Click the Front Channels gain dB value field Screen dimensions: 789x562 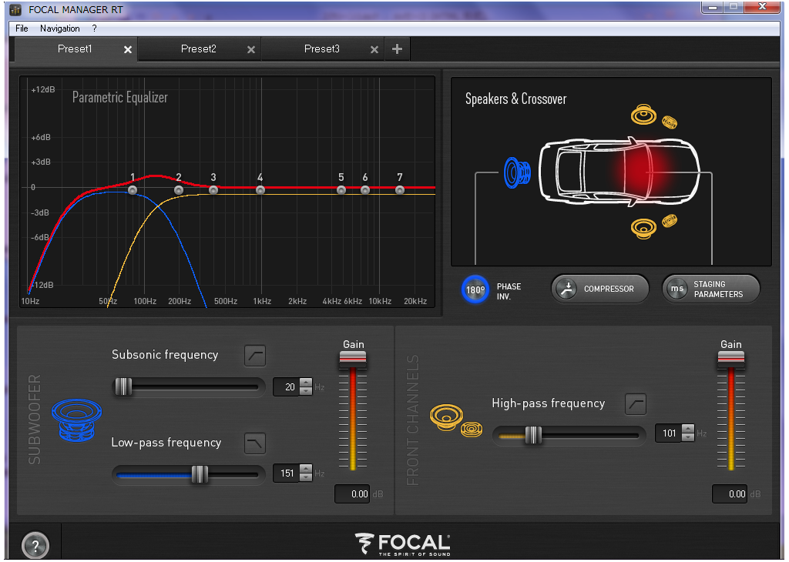pyautogui.click(x=730, y=494)
